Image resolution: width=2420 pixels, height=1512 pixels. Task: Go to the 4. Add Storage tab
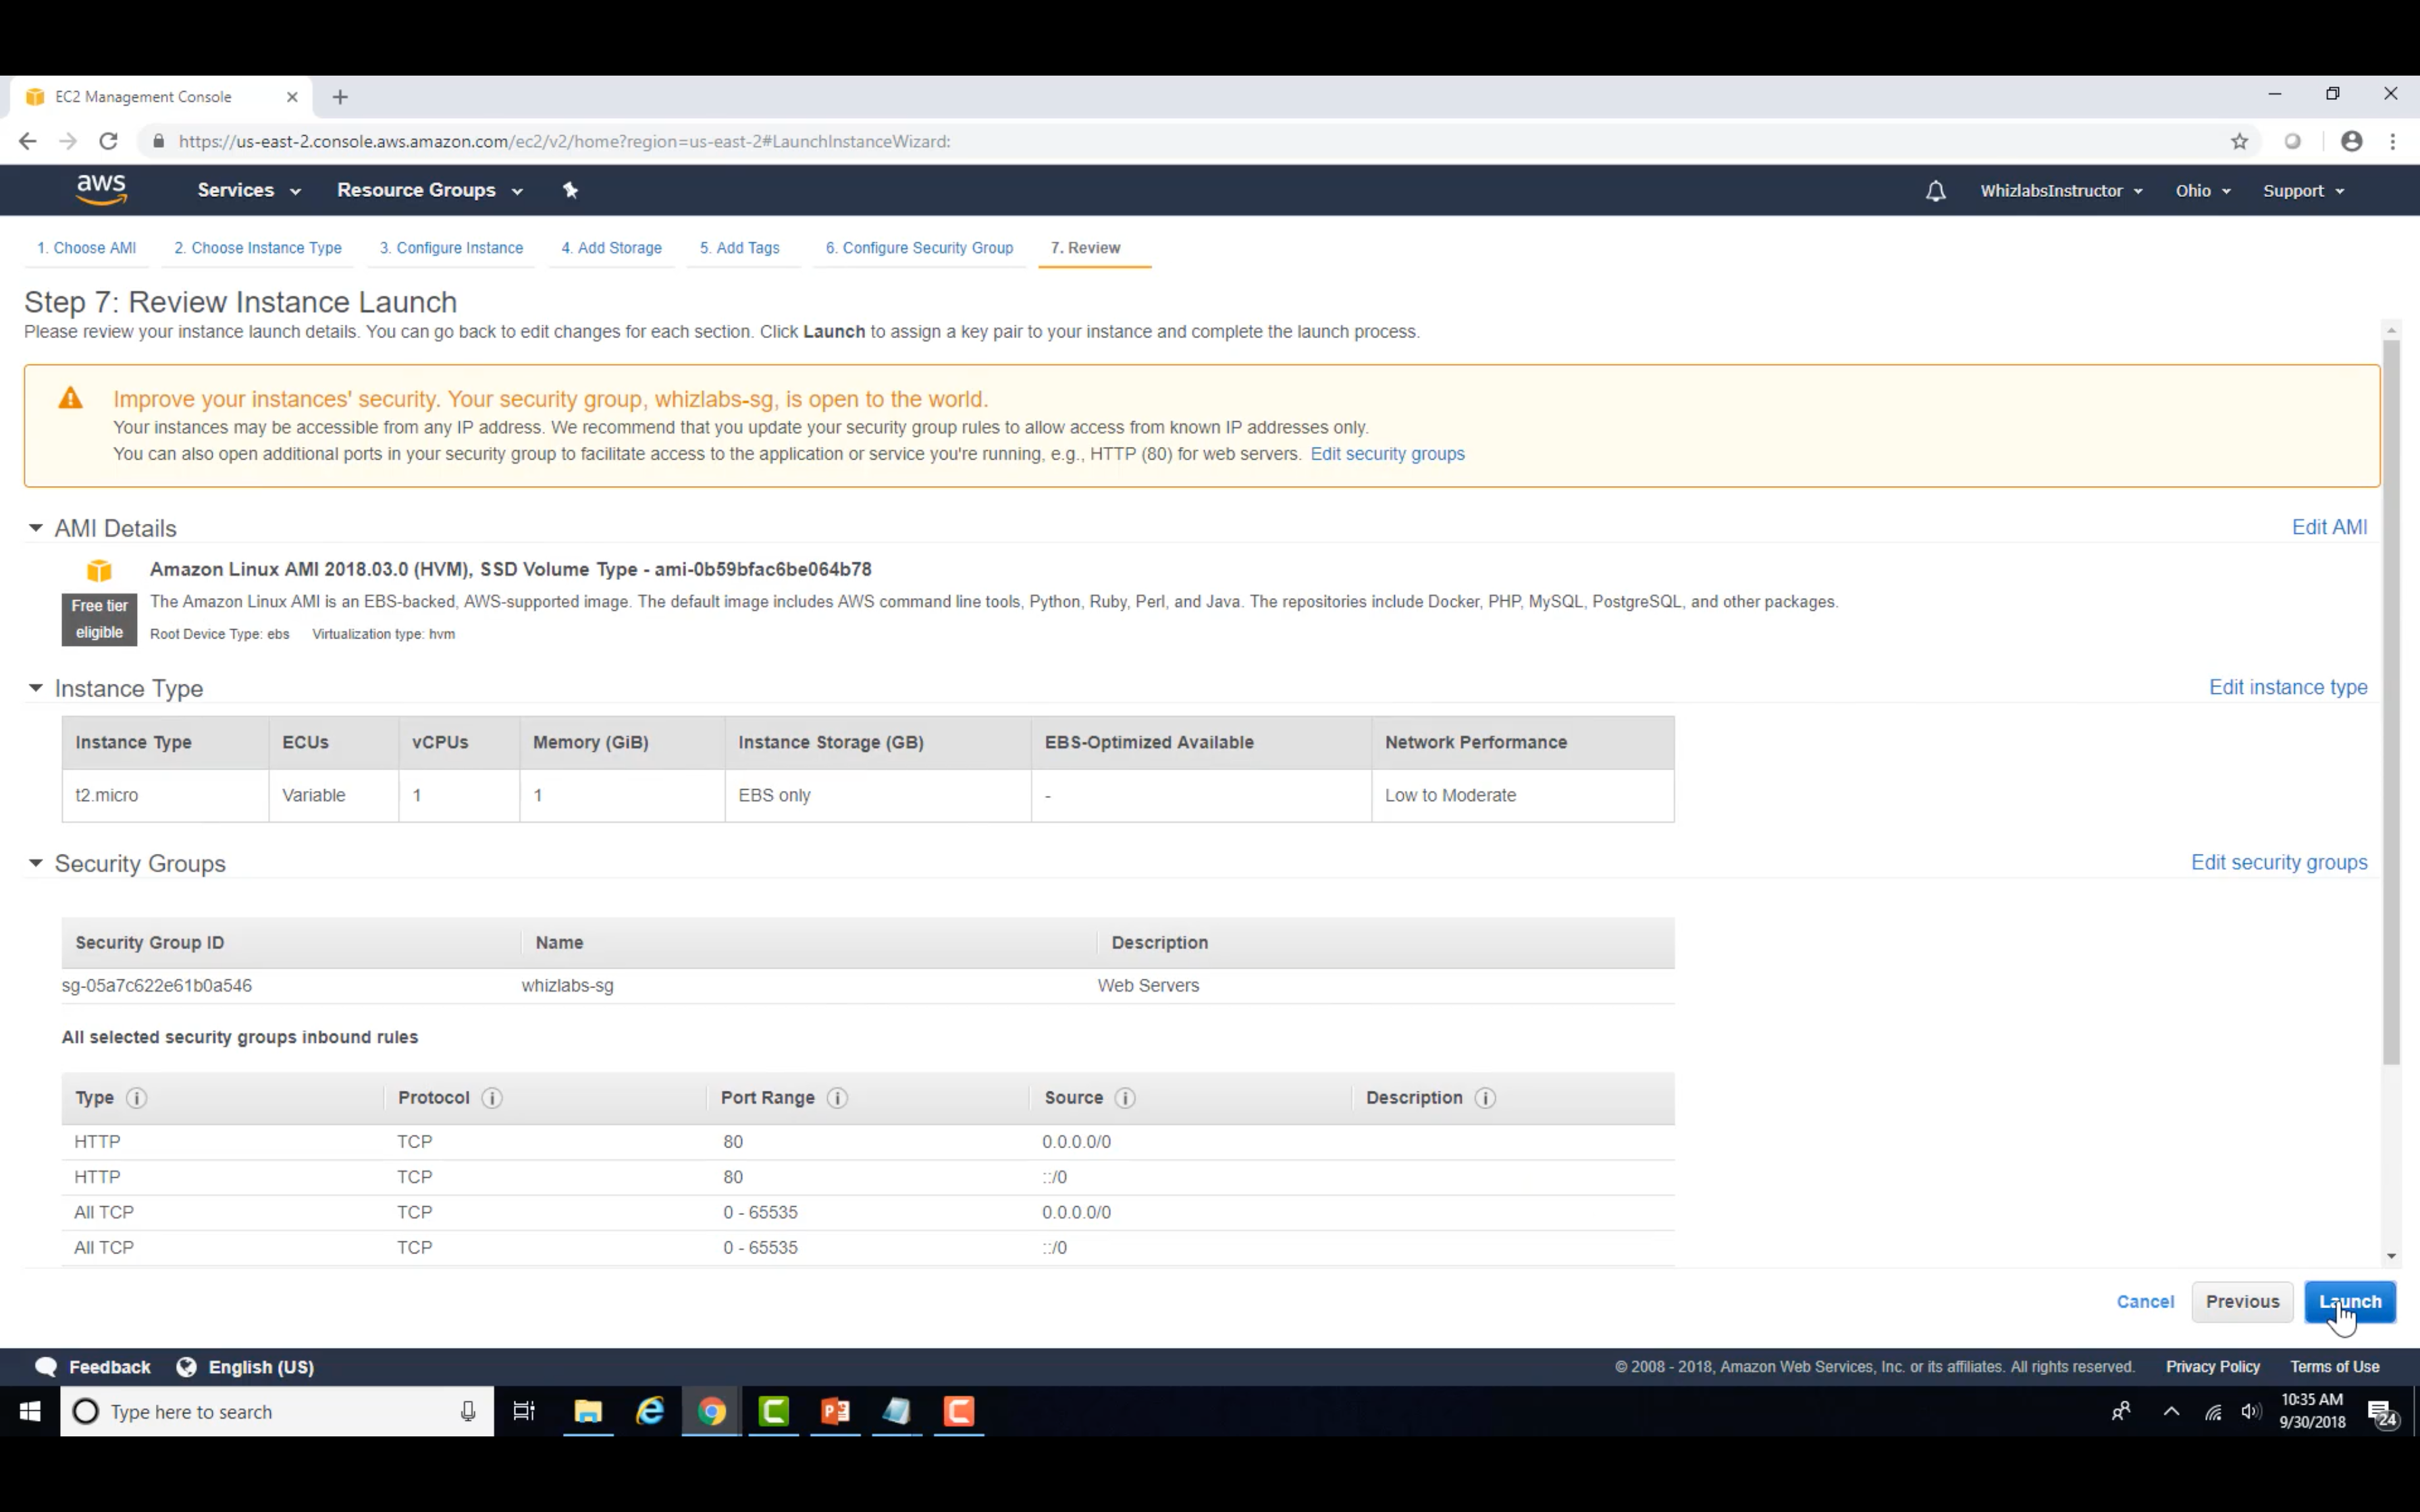pos(611,248)
